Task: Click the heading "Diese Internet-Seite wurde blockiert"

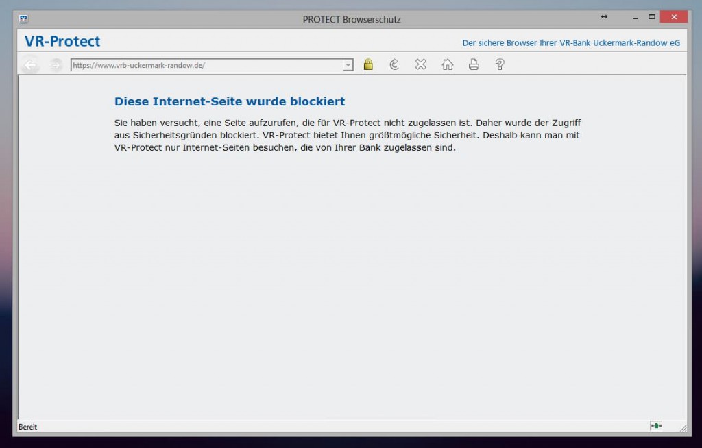Action: pos(230,101)
